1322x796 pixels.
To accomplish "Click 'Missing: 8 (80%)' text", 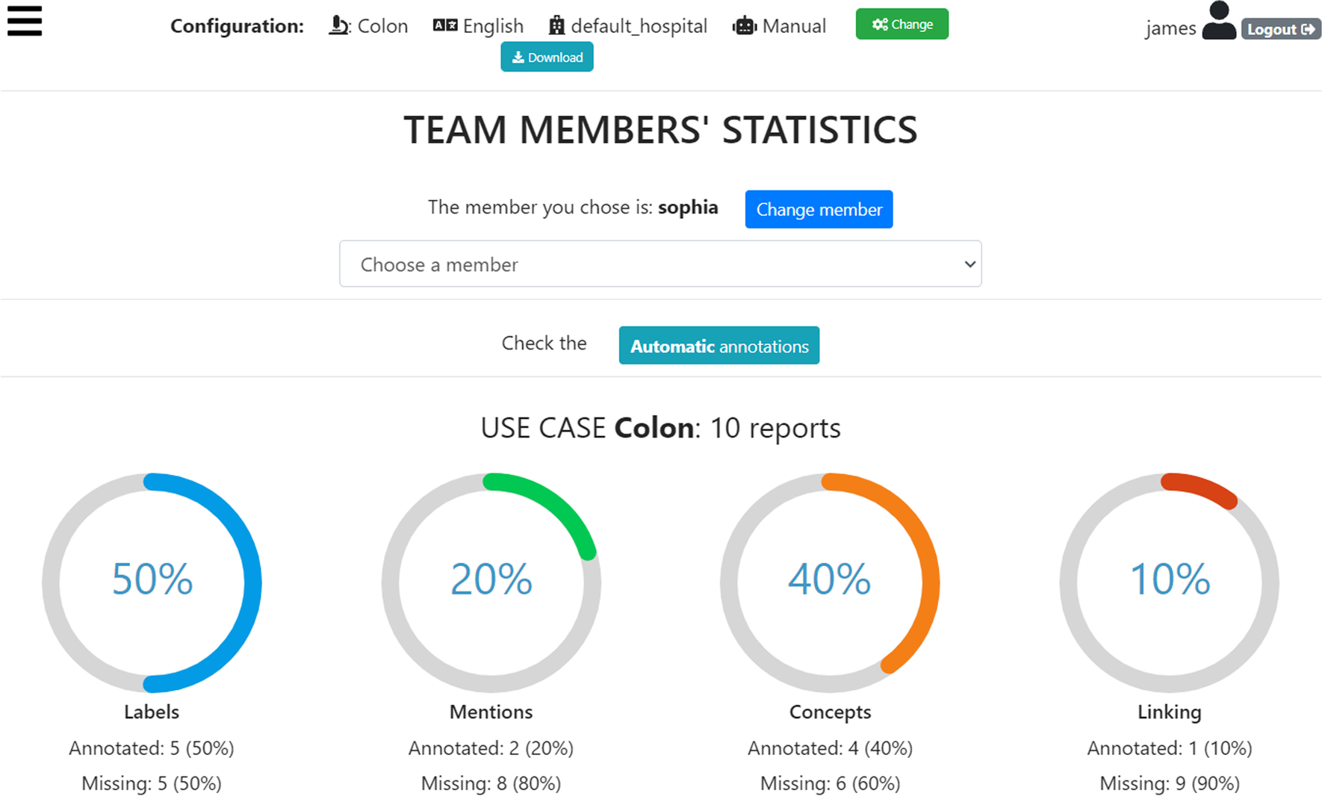I will [x=491, y=783].
